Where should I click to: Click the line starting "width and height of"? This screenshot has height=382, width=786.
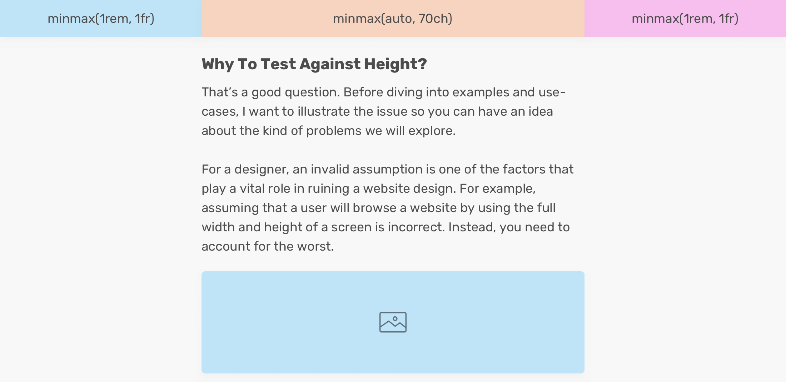(385, 227)
